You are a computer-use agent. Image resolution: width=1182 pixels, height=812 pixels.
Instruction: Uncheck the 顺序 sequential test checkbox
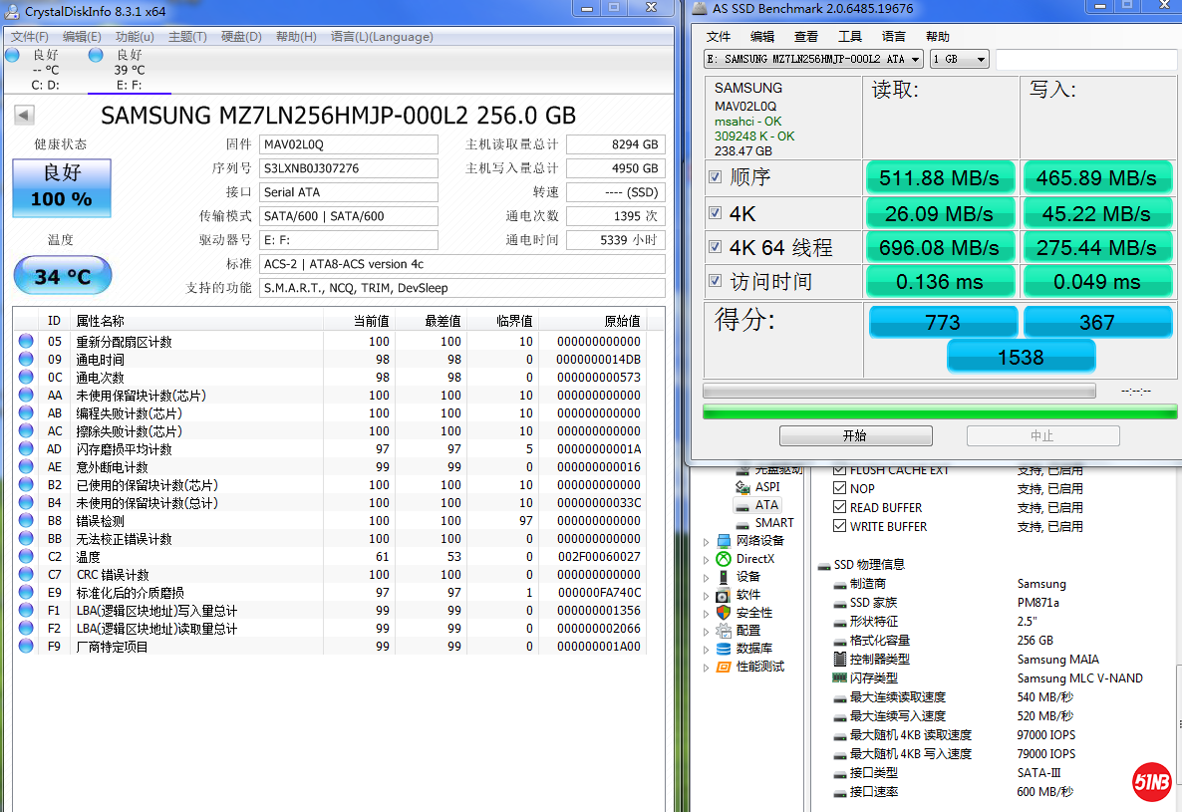(x=715, y=177)
